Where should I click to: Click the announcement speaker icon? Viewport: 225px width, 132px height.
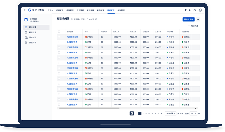pos(190,10)
